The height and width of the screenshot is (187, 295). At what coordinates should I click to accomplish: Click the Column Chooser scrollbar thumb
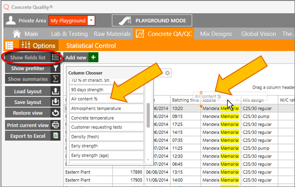[x=148, y=115]
